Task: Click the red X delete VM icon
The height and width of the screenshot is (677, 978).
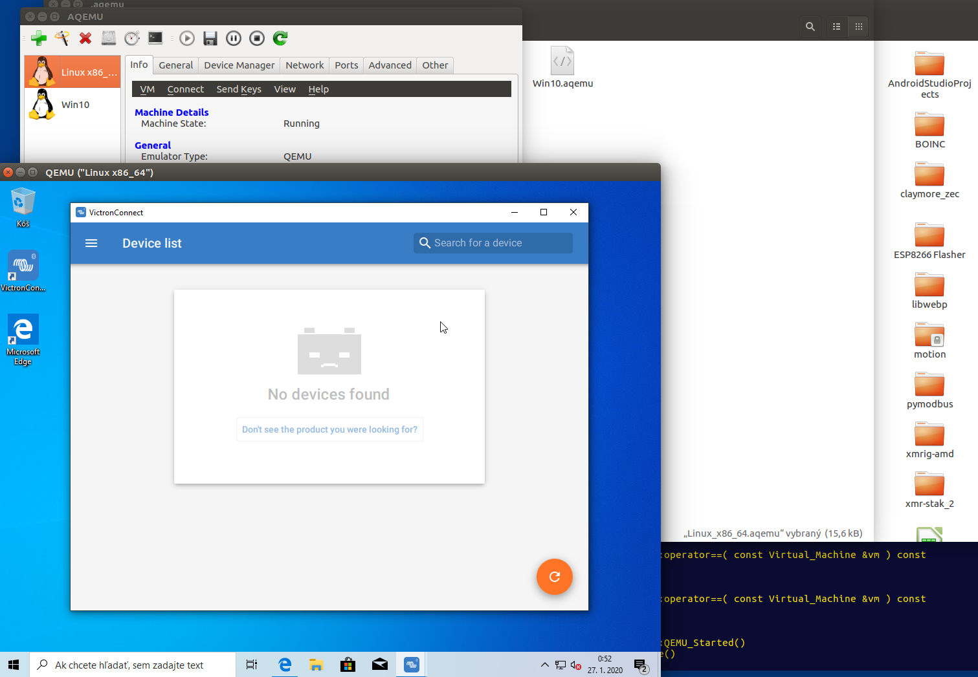Action: [85, 39]
